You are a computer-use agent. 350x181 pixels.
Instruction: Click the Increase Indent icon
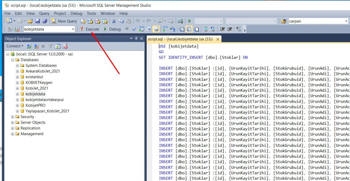pyautogui.click(x=230, y=29)
